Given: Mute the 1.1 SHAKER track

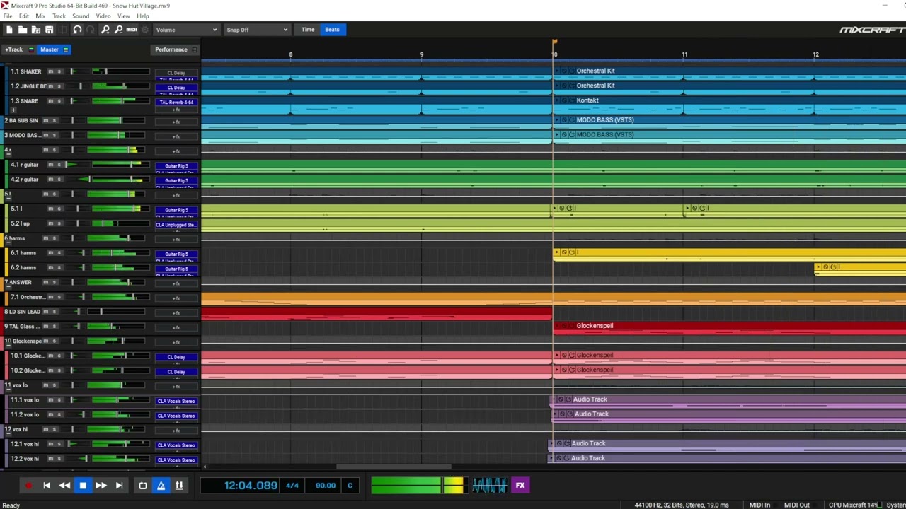Looking at the screenshot, I should pos(50,71).
